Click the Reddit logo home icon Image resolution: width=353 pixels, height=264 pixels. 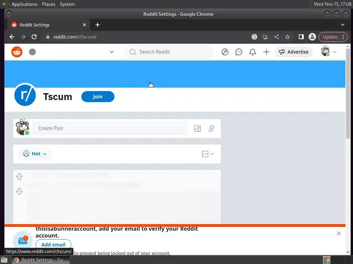17,52
